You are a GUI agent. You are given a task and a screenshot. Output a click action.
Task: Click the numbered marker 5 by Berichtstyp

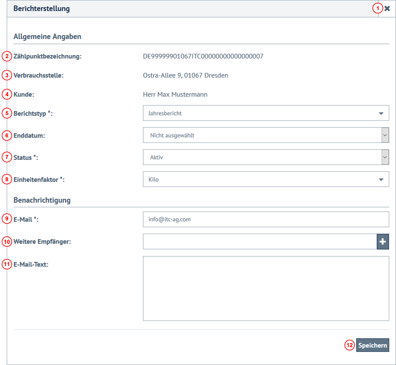[x=7, y=113]
